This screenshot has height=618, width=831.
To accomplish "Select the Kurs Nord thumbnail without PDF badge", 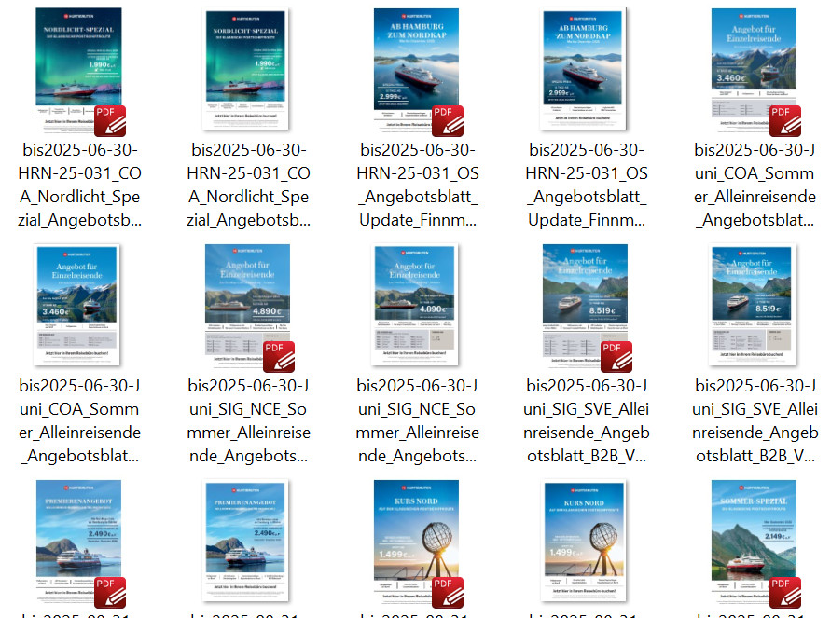I will coord(585,541).
